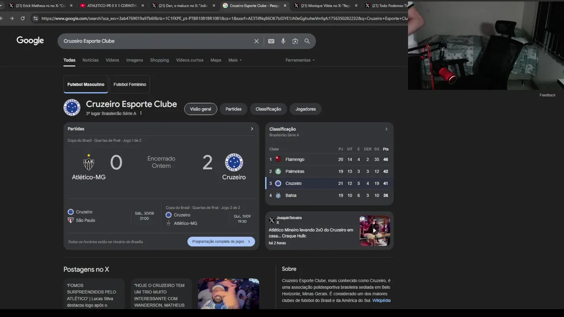The height and width of the screenshot is (317, 564).
Task: Open the X post thumbnail of cheering man
Action: [x=229, y=294]
